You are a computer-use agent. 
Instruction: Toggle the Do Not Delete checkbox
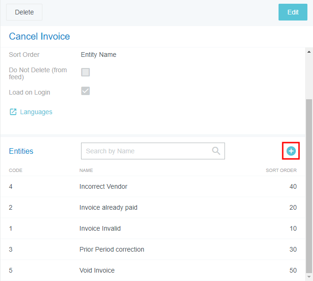(86, 72)
